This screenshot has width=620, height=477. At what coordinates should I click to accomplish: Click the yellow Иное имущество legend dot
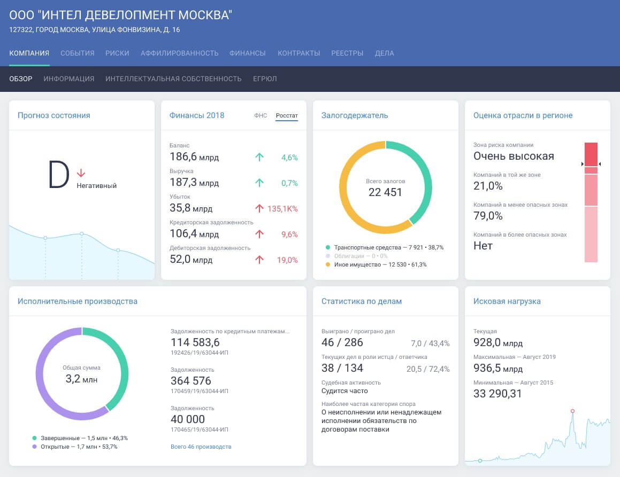coord(327,264)
